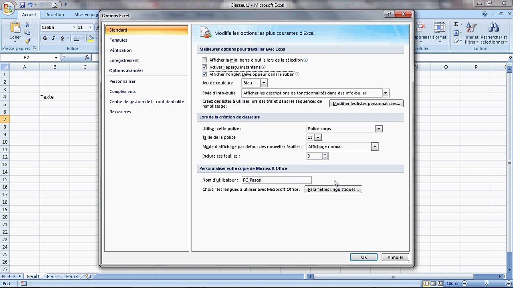
Task: Cut selection with scissors icon
Action: coord(27,25)
